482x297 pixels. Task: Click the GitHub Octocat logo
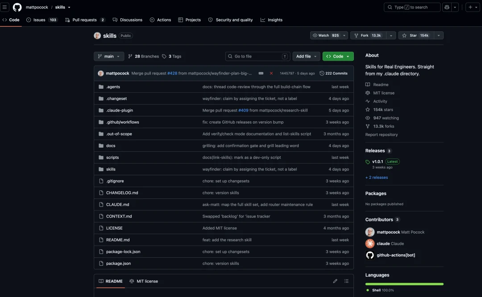(17, 7)
